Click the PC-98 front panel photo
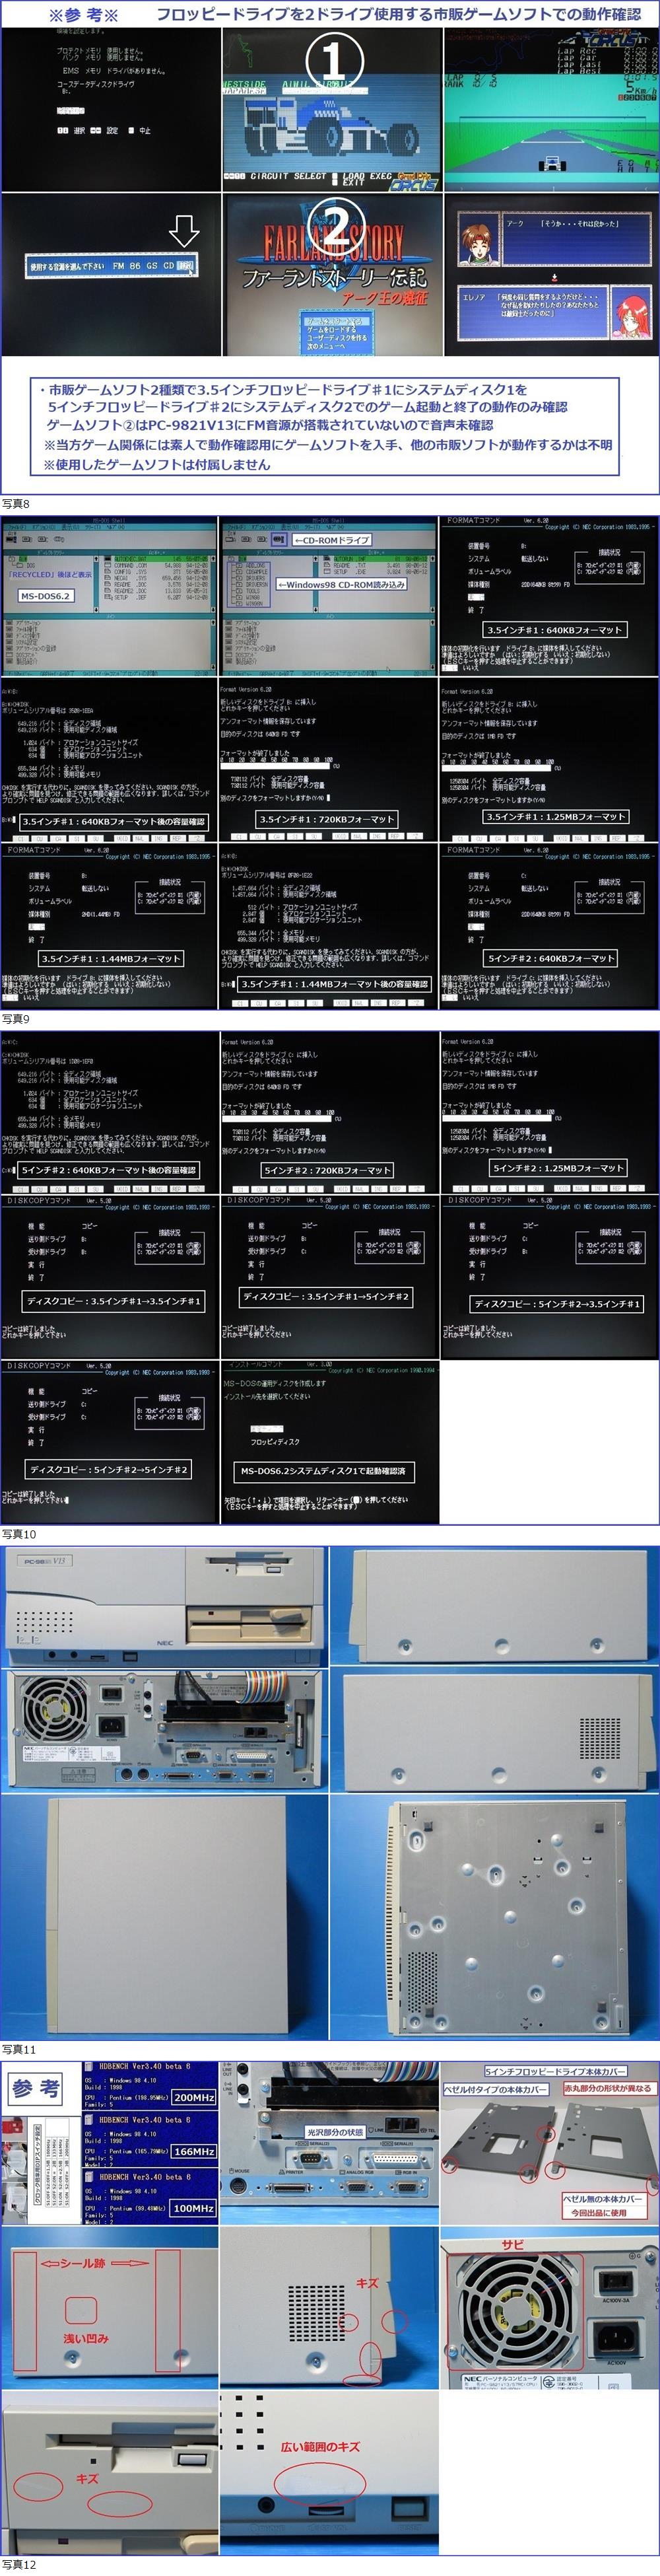 164,1607
